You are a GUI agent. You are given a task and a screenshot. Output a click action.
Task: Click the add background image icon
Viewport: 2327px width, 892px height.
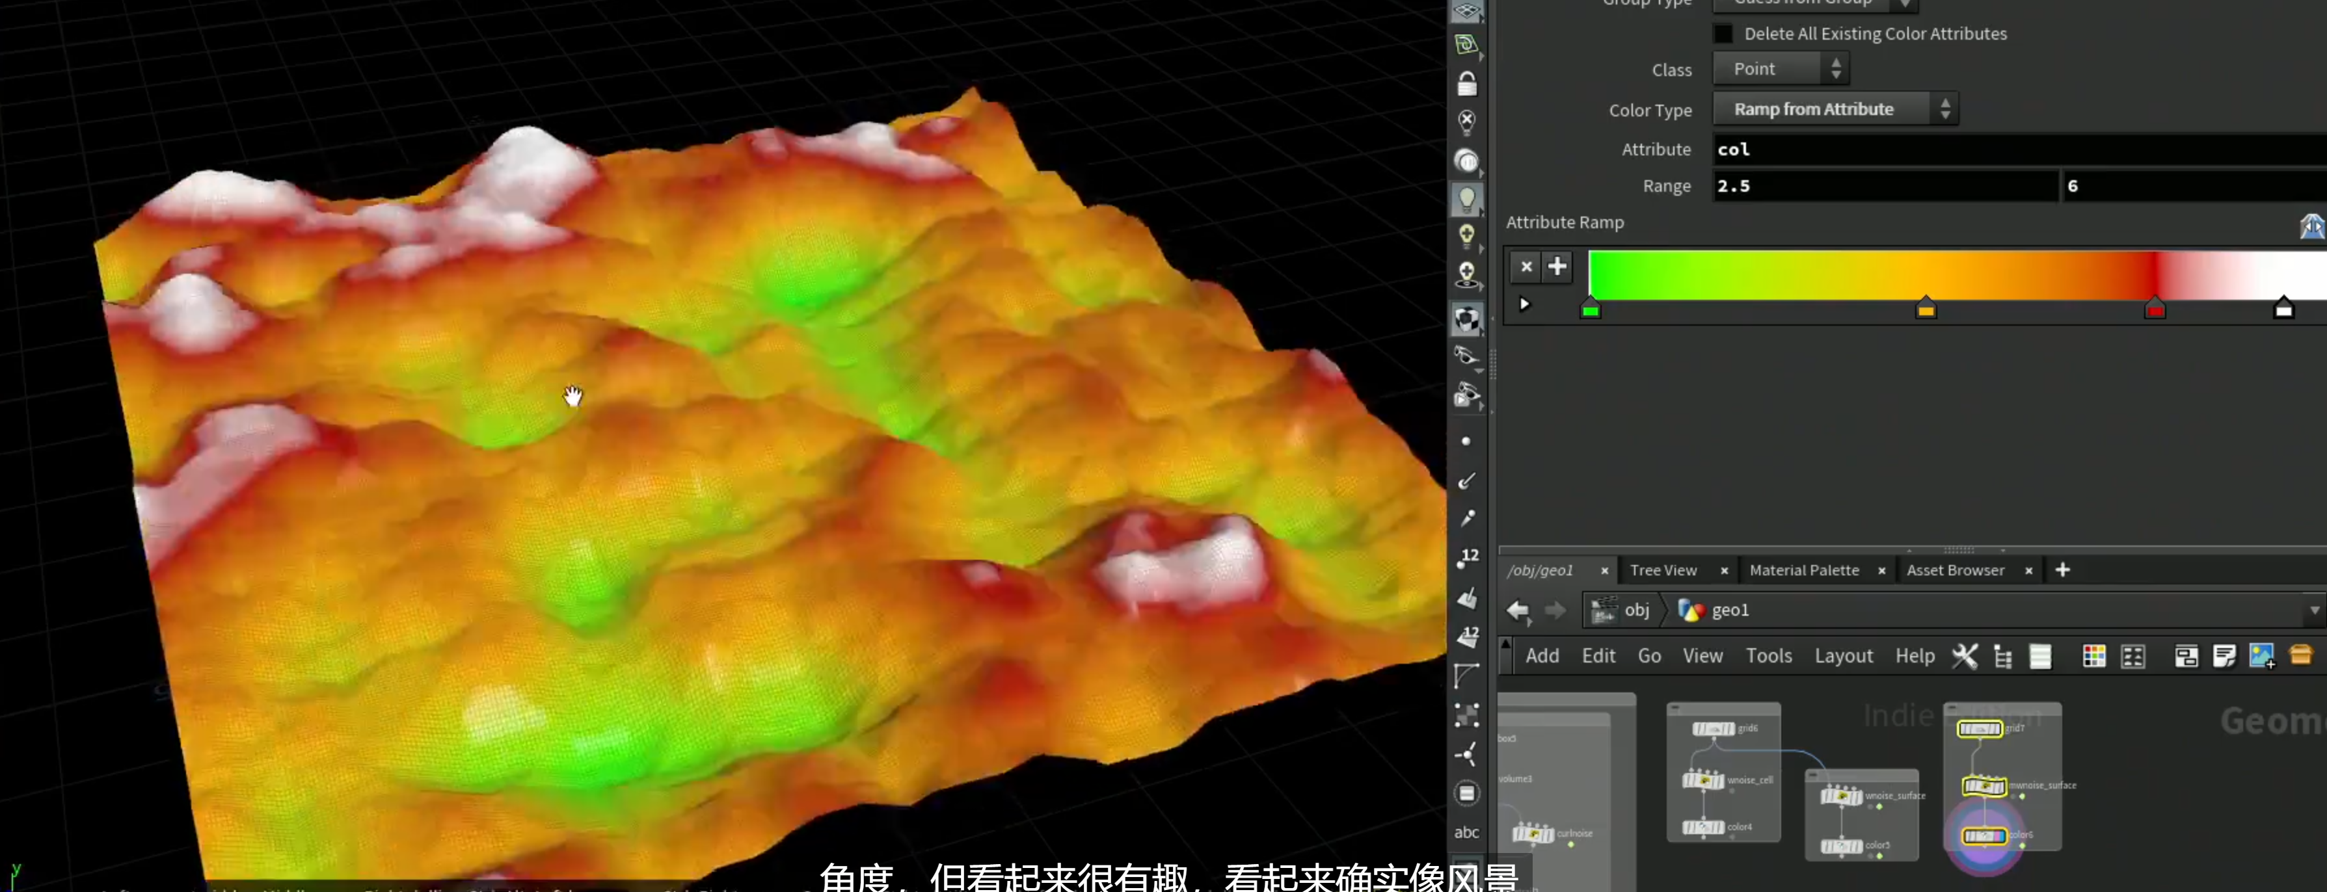[x=2262, y=657]
